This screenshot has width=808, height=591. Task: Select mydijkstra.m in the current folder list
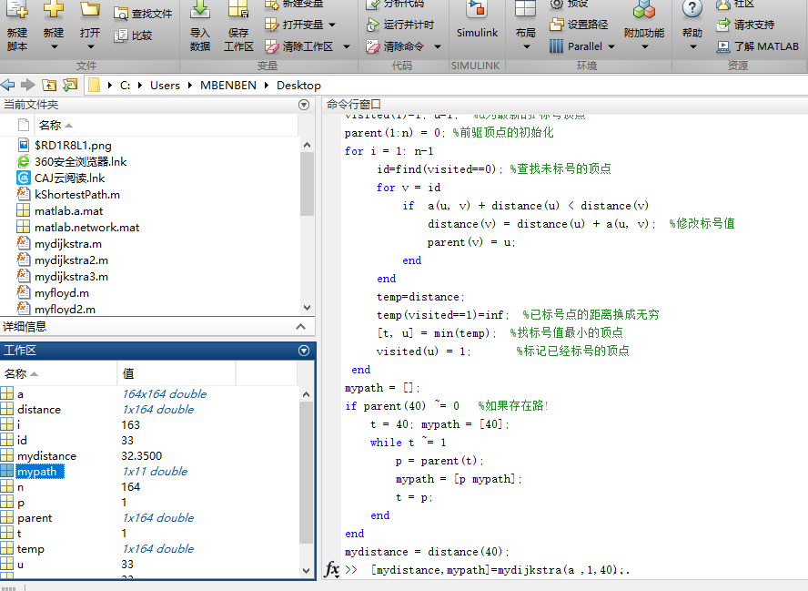[x=67, y=243]
